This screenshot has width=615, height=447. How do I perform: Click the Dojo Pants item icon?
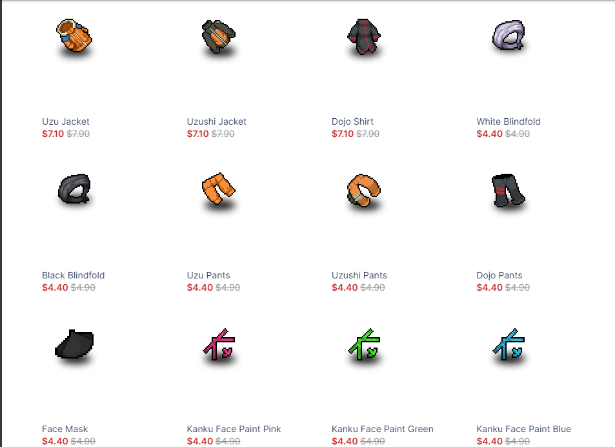(509, 191)
